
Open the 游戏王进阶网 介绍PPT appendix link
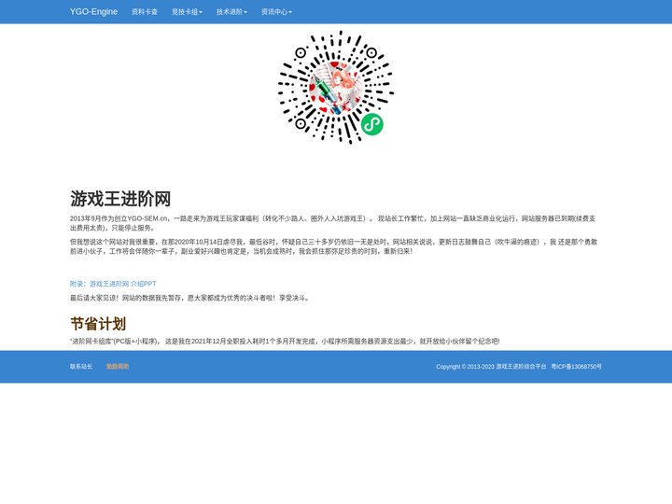pyautogui.click(x=113, y=284)
